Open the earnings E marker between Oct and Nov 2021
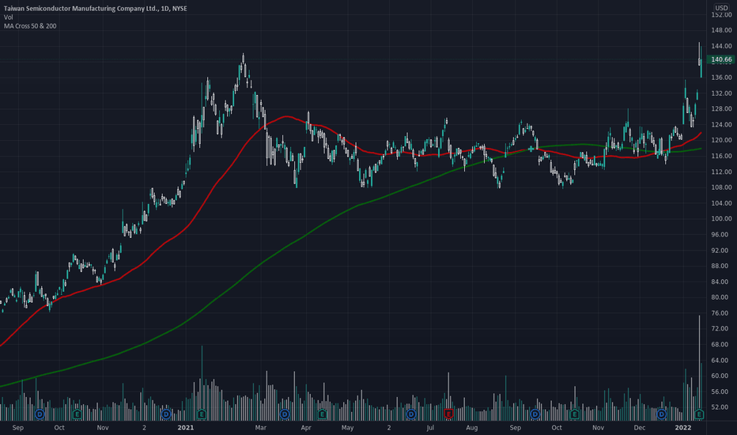The width and height of the screenshot is (737, 435). tap(574, 414)
